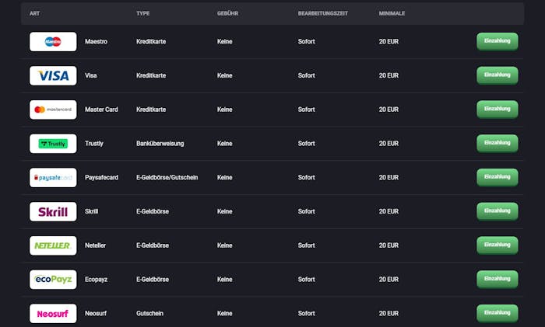This screenshot has height=327, width=545.
Task: Click the Skrill logo tile
Action: point(53,211)
